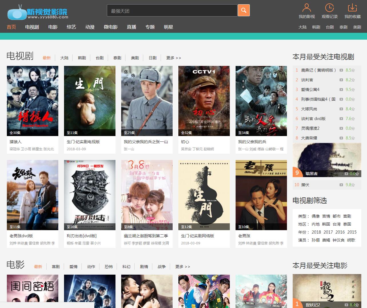Screen dimensions: 367x308
Task: Click title 生门·纪实剧电视版
Action: coord(83,142)
